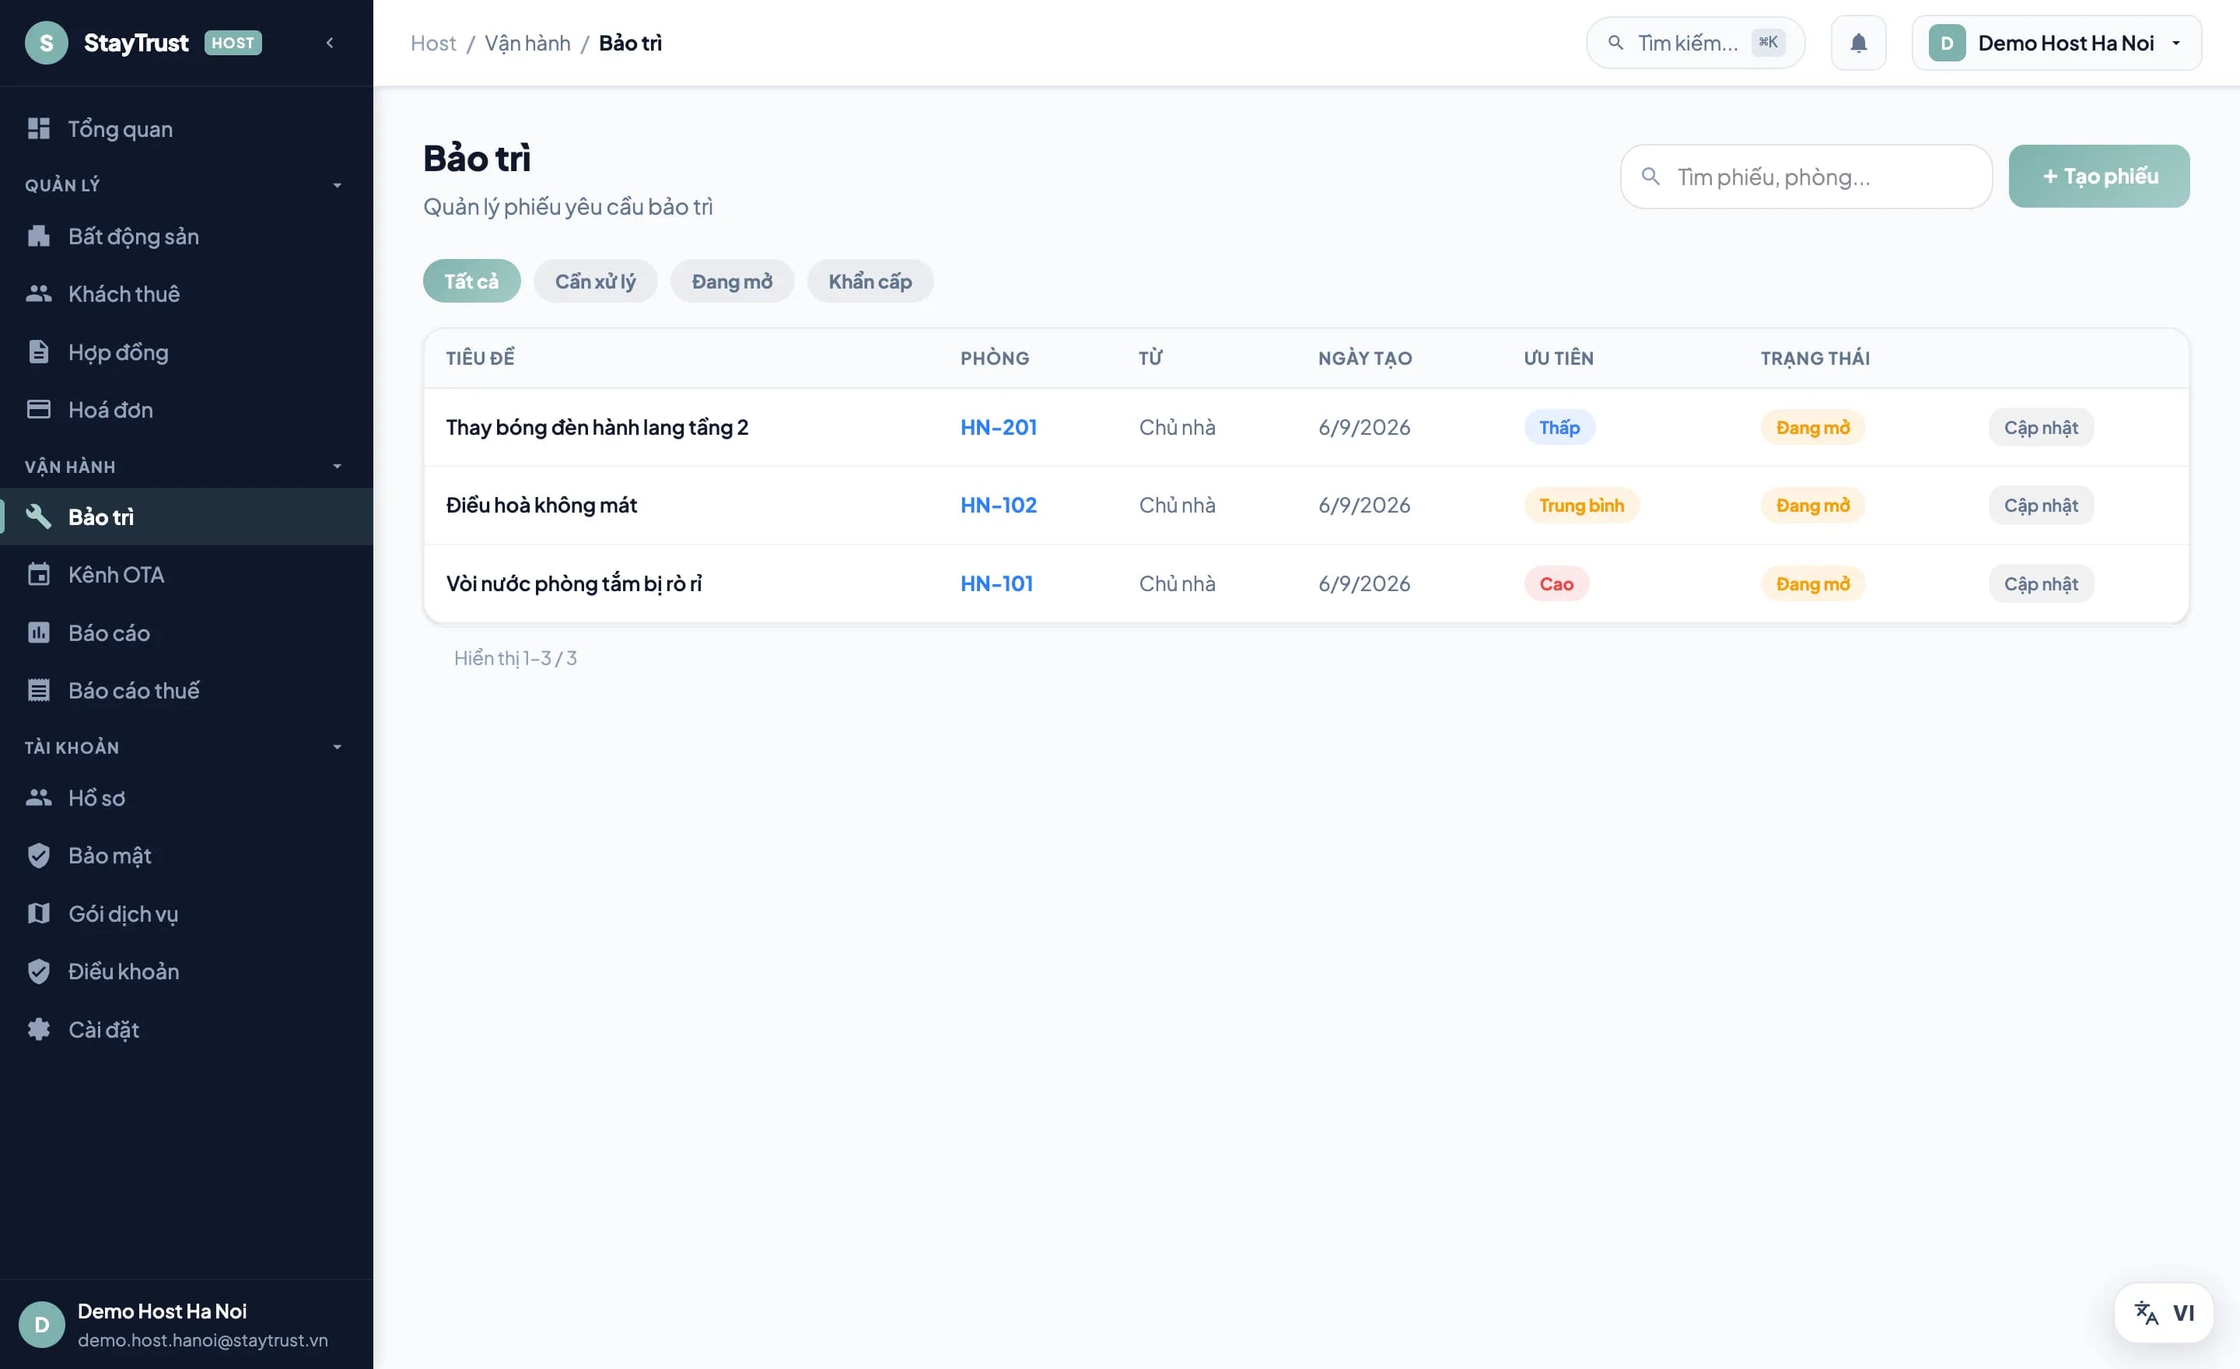Open Gói dịch vụ map icon

pos(38,912)
